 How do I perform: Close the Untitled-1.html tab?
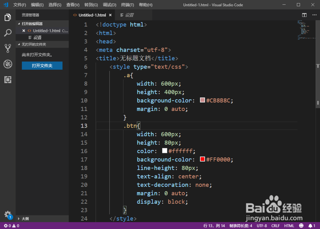point(110,15)
